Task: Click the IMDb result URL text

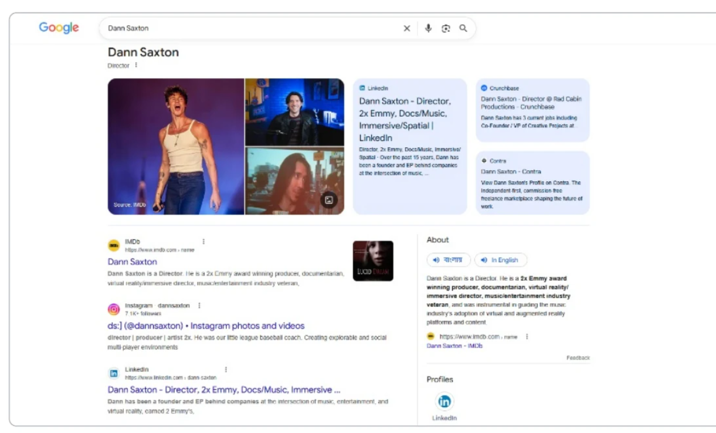Action: point(160,250)
